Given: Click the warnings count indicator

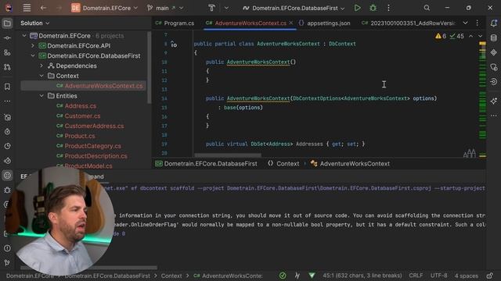Looking at the screenshot, I should (x=441, y=36).
